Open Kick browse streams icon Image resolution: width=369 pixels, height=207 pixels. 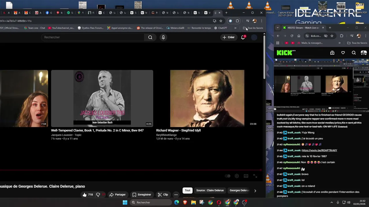[332, 53]
